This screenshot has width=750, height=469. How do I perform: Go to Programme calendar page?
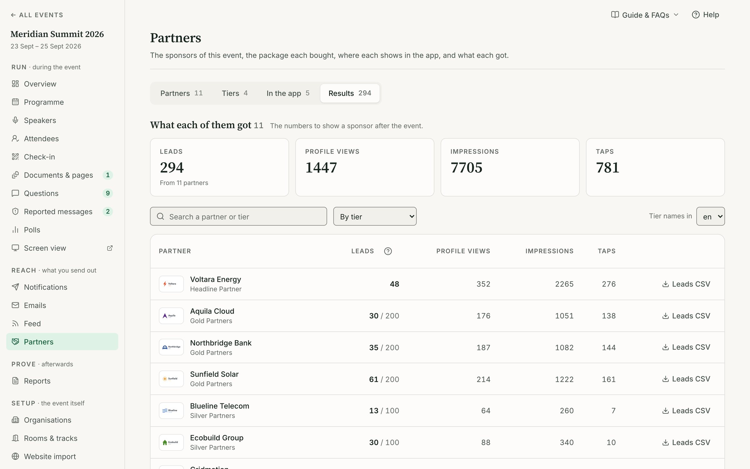coord(62,102)
